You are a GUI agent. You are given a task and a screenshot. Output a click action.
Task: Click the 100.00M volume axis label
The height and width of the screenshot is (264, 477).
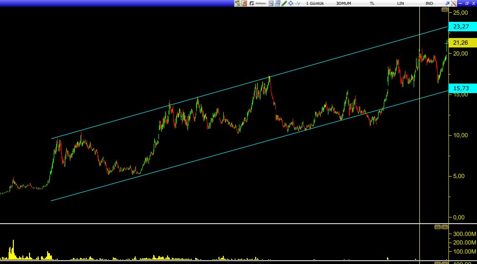coord(464,252)
